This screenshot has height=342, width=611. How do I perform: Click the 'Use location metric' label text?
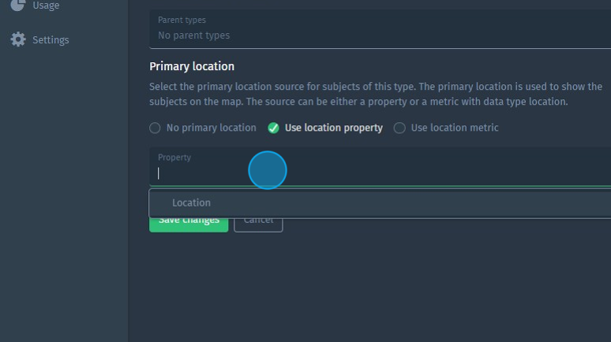[455, 128]
